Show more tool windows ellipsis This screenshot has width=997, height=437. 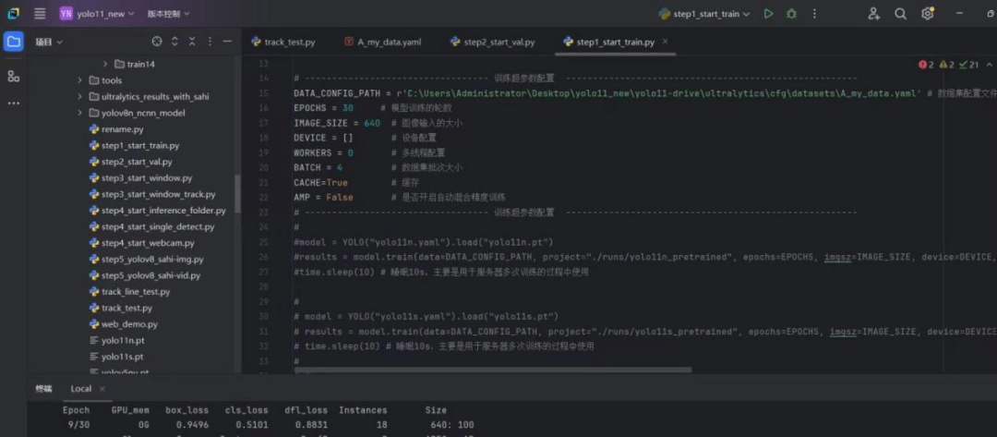tap(13, 103)
